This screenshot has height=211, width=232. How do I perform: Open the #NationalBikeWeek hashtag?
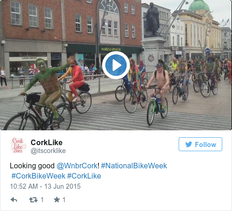tap(134, 166)
